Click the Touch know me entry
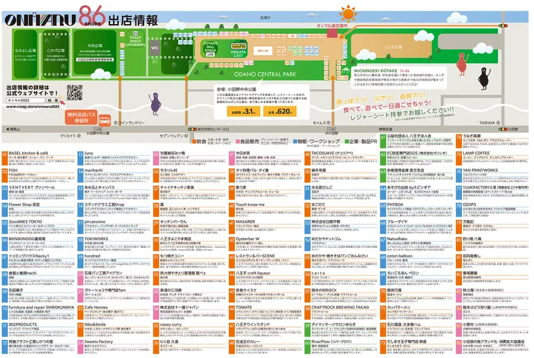Viewport: 534px width, 358px height. point(265,210)
